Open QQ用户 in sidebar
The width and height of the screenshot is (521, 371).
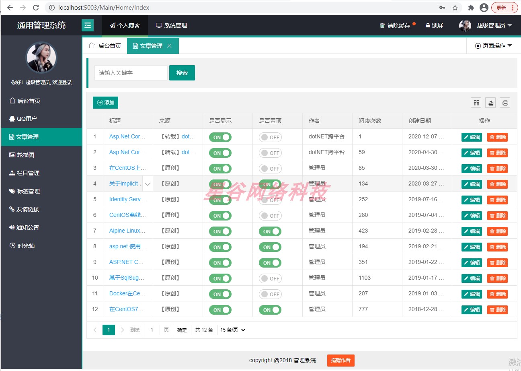click(41, 119)
